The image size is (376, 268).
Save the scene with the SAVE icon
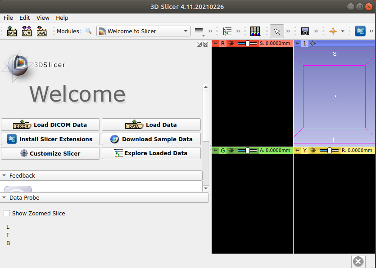(41, 31)
